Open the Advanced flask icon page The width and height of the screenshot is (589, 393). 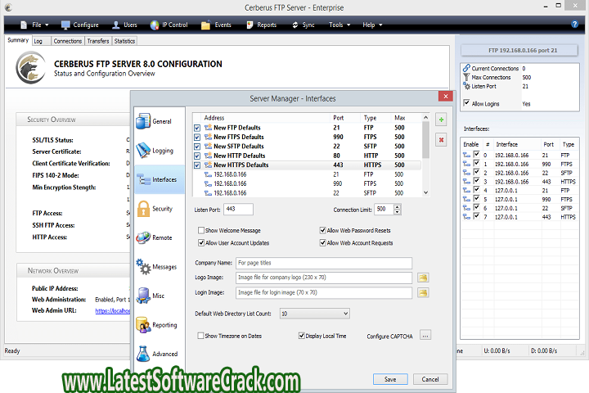click(143, 354)
